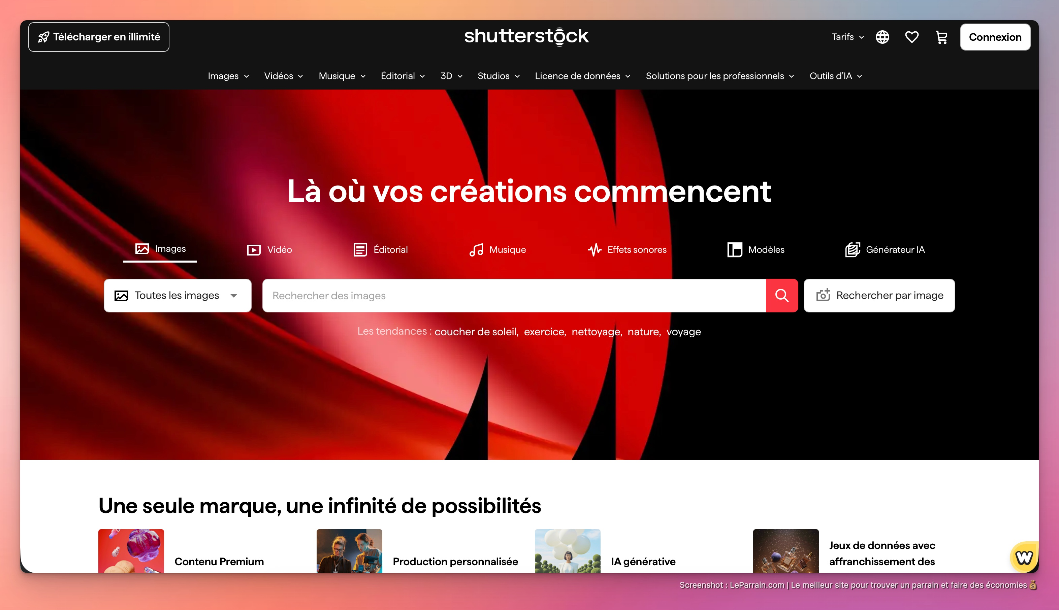Click the Connexion button
This screenshot has height=610, width=1059.
pos(995,37)
